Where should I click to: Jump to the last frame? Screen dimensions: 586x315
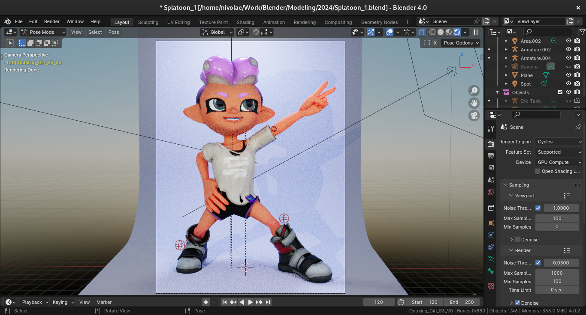(268, 302)
